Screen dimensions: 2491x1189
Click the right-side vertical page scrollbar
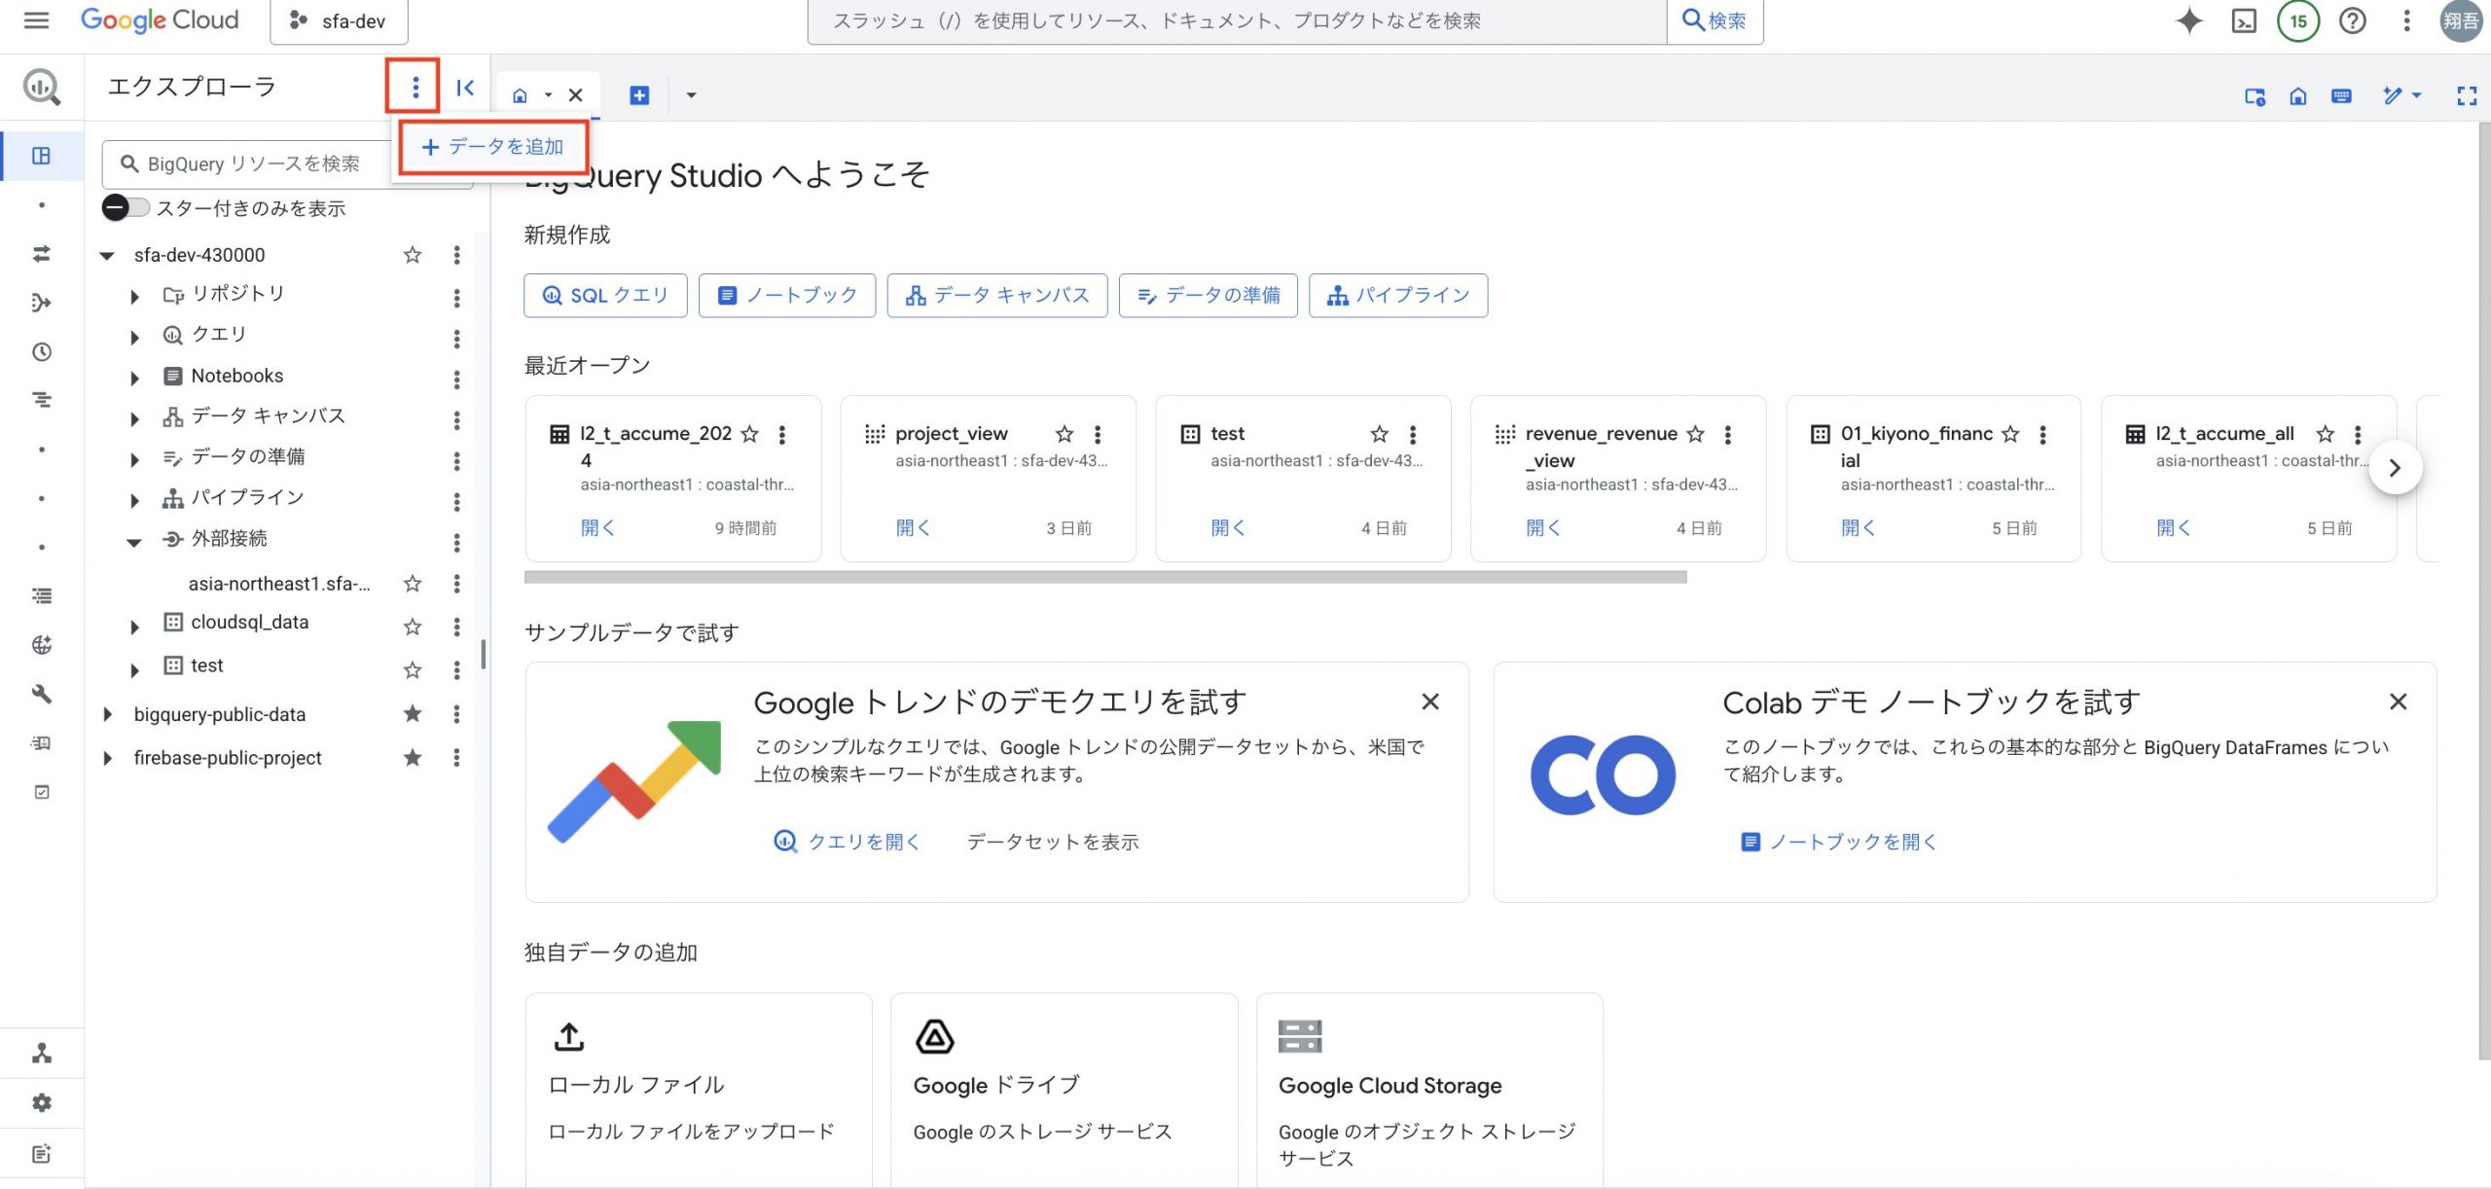coord(2484,590)
